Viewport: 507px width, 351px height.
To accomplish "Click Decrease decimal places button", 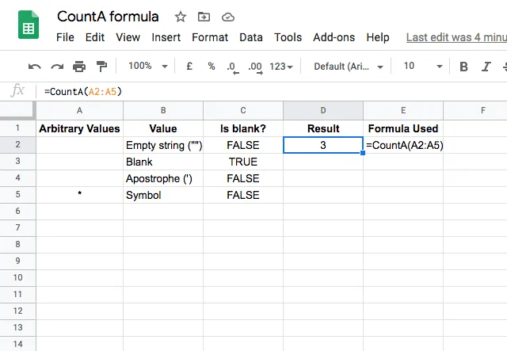I will [232, 67].
